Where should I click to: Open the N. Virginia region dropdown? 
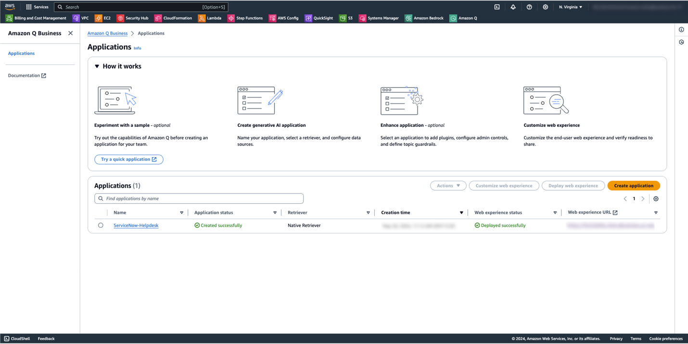571,7
